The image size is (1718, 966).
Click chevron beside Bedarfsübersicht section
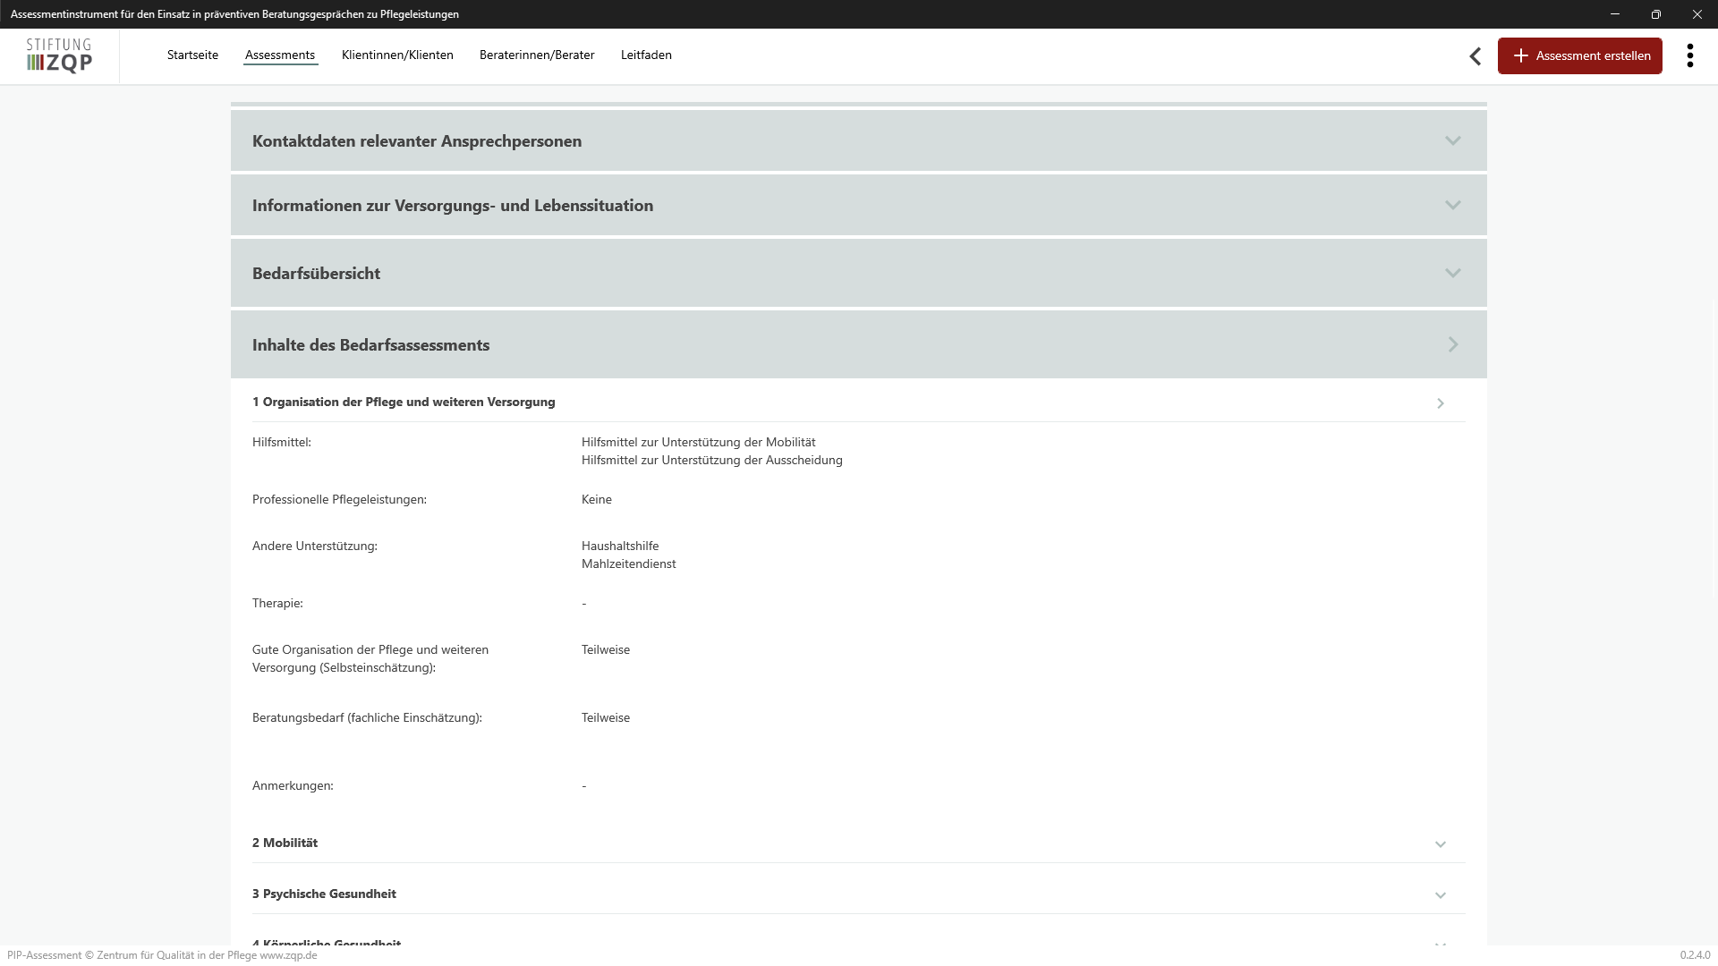(x=1452, y=274)
